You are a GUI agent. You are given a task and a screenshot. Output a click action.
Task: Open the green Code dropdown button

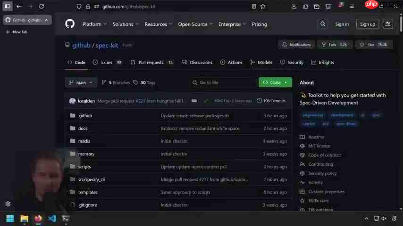[275, 82]
